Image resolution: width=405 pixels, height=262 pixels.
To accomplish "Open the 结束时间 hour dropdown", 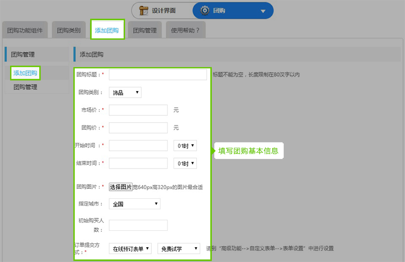I will click(185, 163).
